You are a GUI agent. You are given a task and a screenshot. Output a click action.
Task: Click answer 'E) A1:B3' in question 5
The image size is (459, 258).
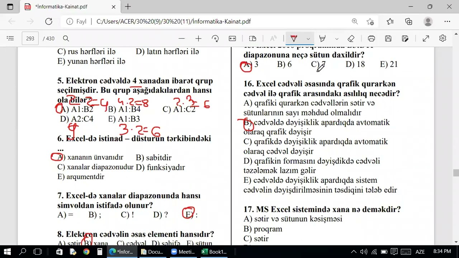click(x=124, y=119)
